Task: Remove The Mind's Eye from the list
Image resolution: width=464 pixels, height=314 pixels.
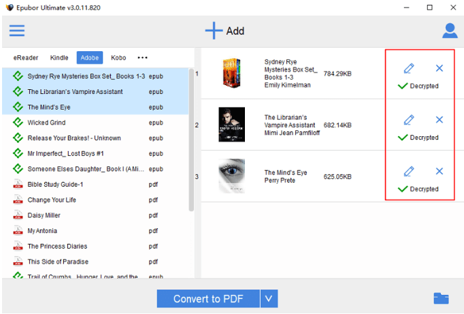Action: click(x=439, y=171)
